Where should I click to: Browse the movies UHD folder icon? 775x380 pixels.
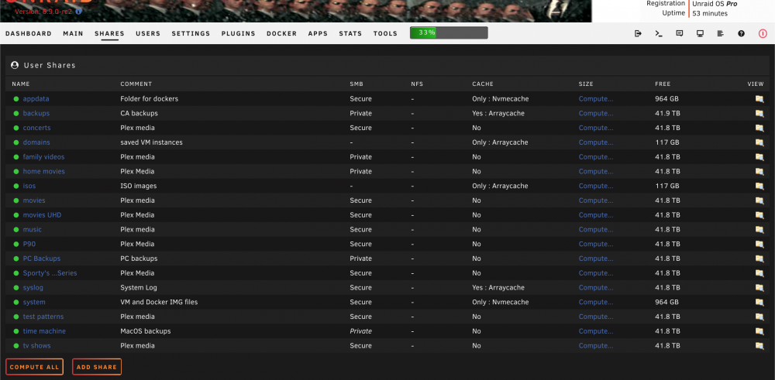click(759, 215)
